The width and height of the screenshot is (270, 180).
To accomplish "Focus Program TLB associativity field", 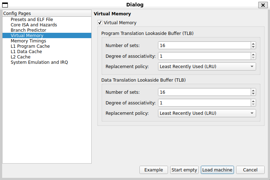I will pyautogui.click(x=204, y=56).
